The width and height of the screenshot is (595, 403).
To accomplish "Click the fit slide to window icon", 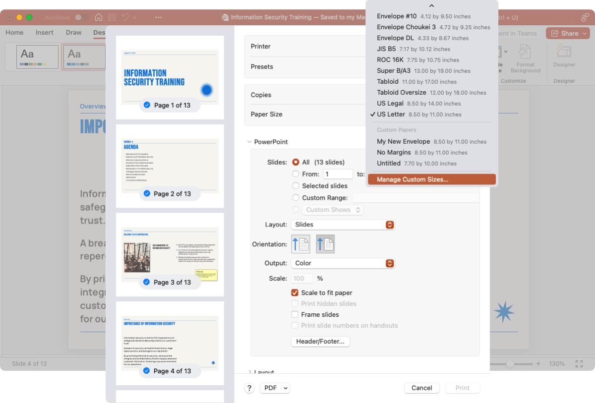I will (x=579, y=364).
